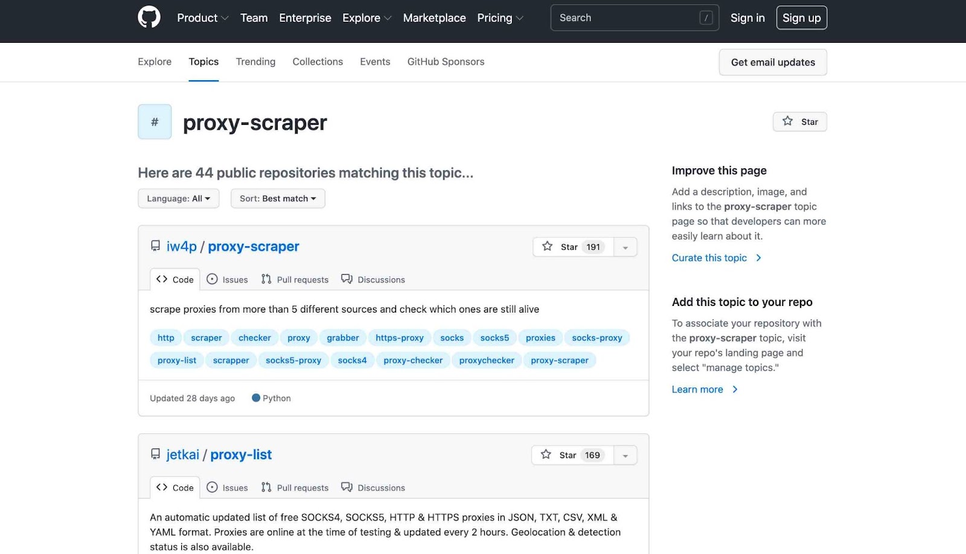This screenshot has height=554, width=966.
Task: Star the jetkai/proxy-list repository
Action: [x=572, y=455]
